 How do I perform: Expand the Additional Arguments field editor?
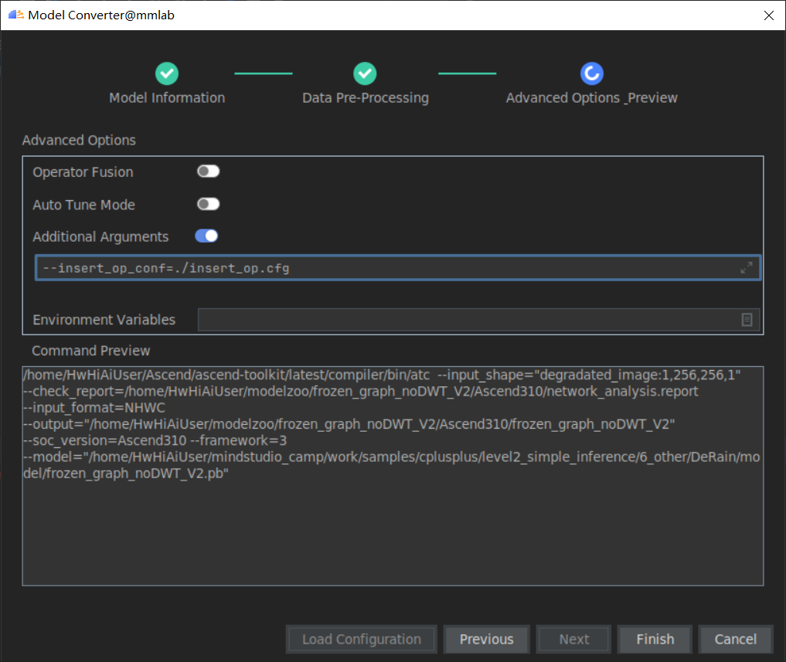pos(747,268)
